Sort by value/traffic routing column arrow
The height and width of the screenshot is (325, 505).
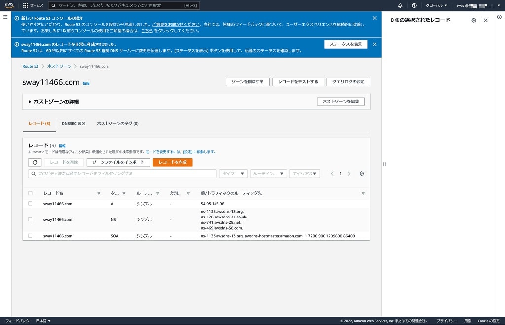363,194
